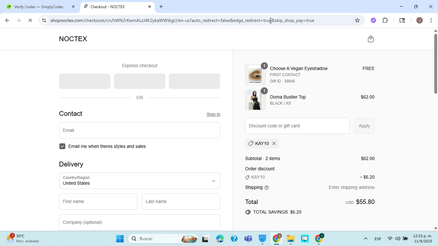Click the scrollbar down arrow

point(435,228)
